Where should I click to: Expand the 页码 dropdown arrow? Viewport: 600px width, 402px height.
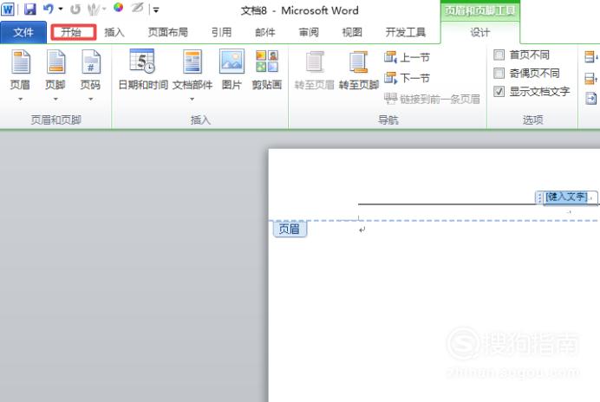coord(91,99)
